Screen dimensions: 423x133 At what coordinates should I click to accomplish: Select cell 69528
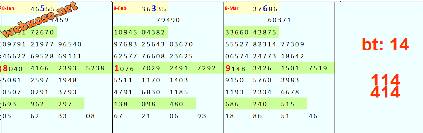[x=43, y=57]
